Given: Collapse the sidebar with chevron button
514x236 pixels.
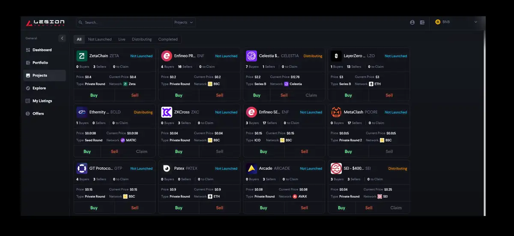Looking at the screenshot, I should point(62,38).
